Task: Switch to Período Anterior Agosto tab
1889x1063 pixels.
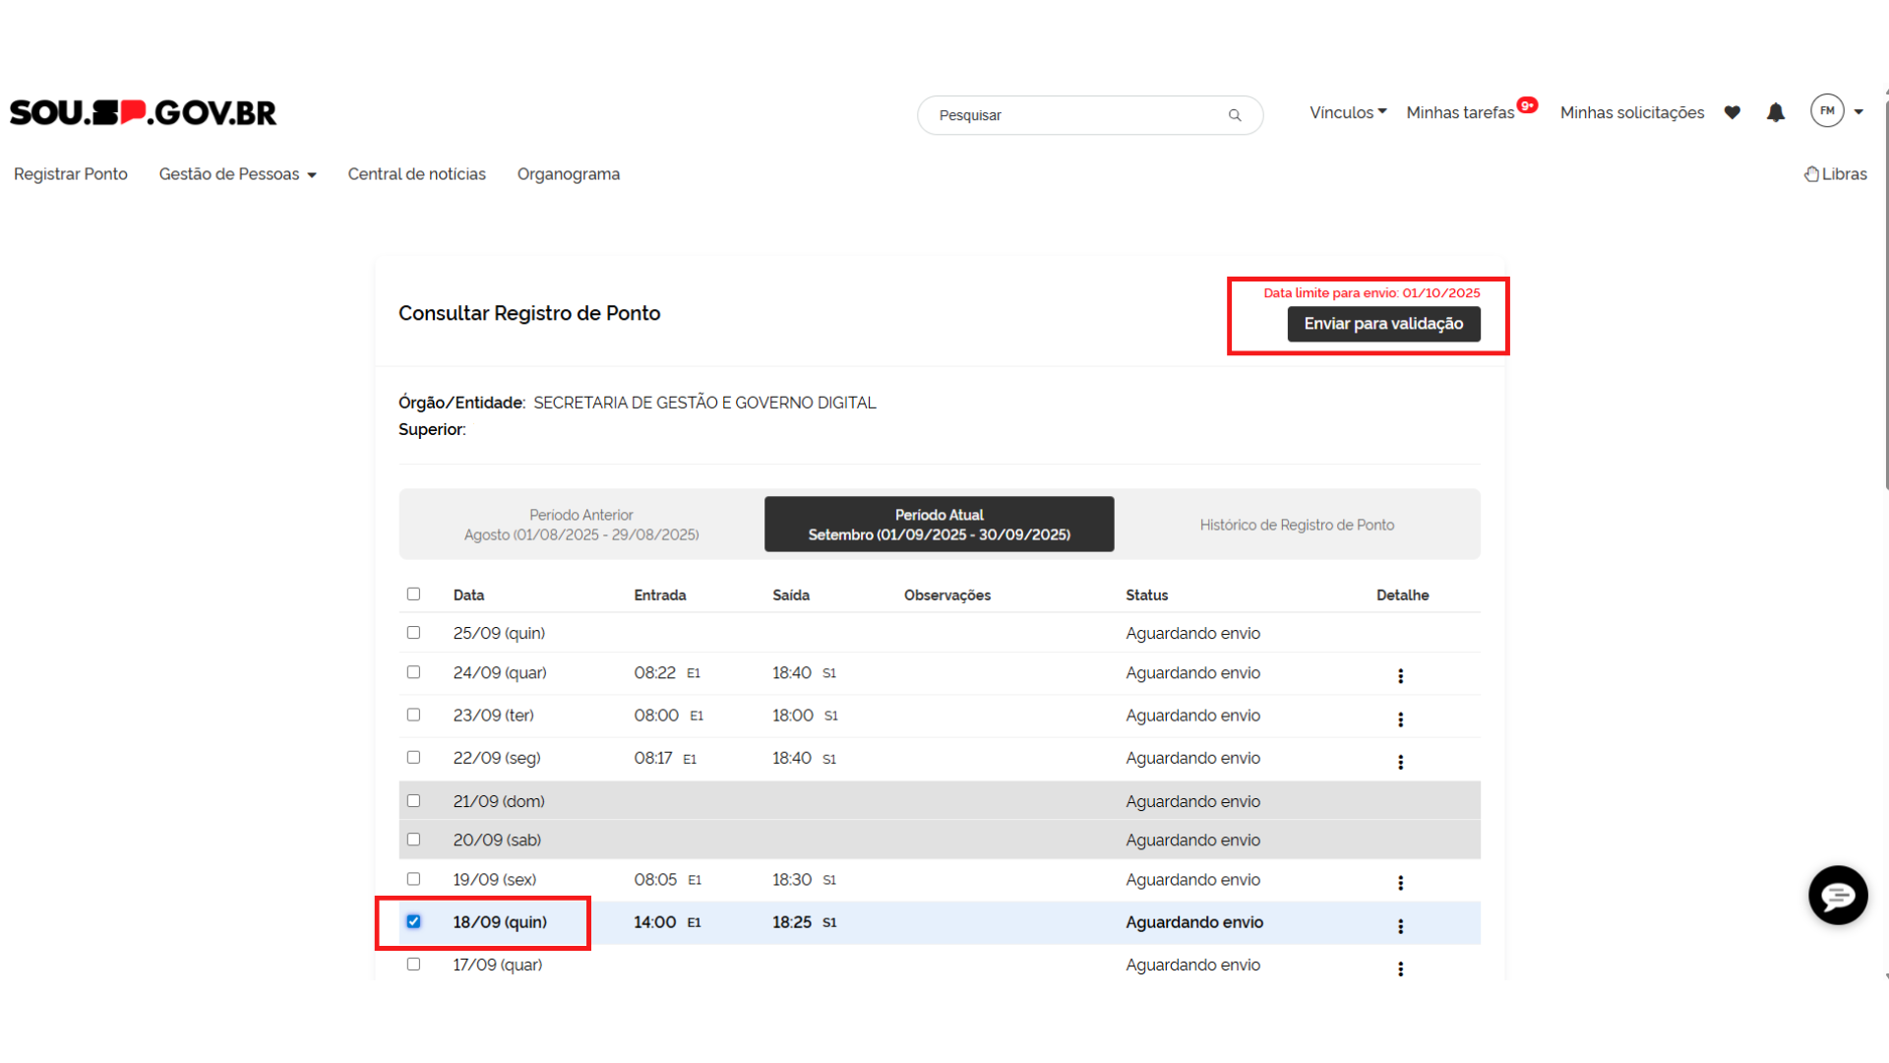Action: [581, 525]
